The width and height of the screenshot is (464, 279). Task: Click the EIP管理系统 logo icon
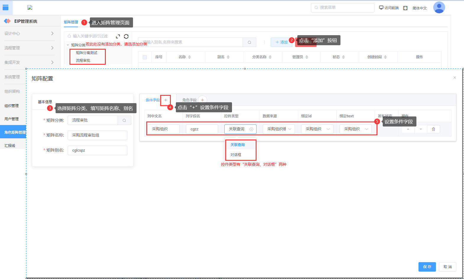(7, 21)
